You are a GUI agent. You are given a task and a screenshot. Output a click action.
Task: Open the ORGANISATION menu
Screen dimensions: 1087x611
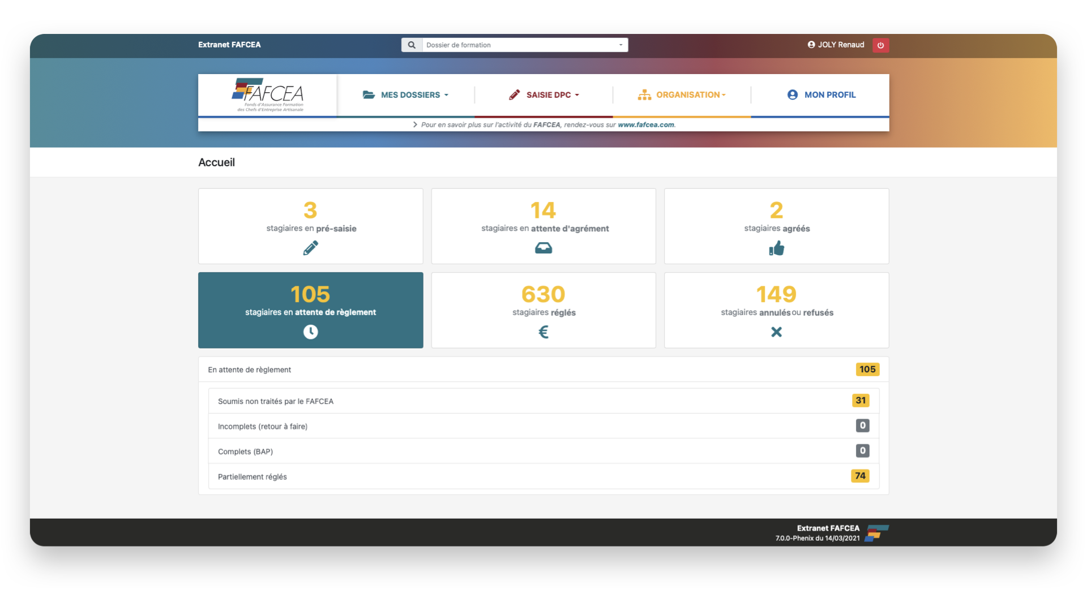(682, 95)
